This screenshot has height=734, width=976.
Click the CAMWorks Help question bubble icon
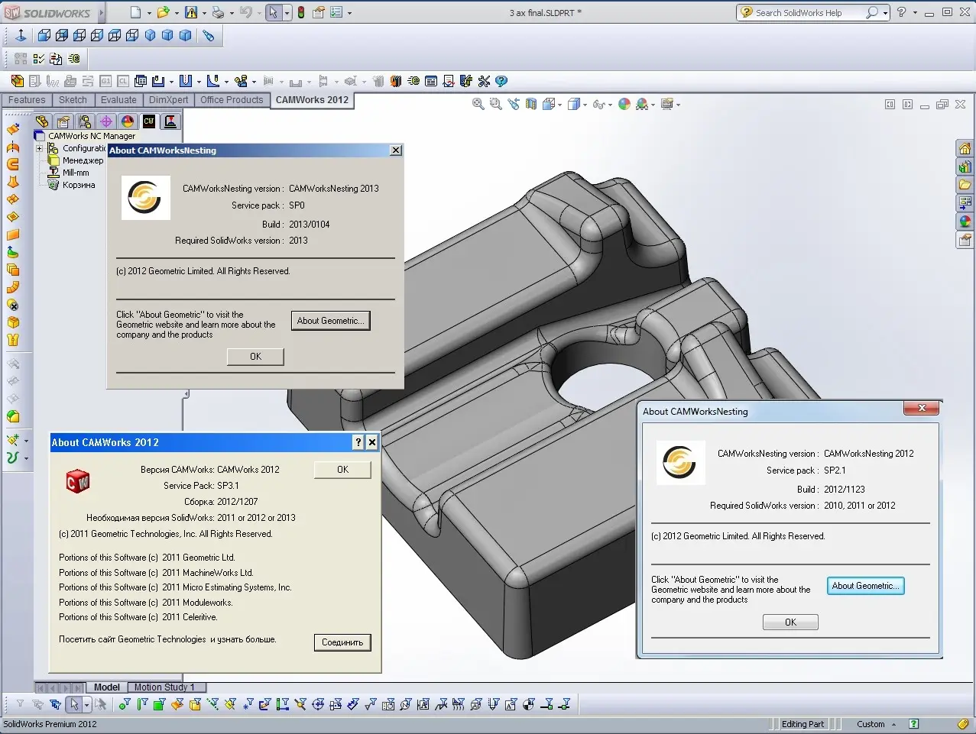point(501,81)
